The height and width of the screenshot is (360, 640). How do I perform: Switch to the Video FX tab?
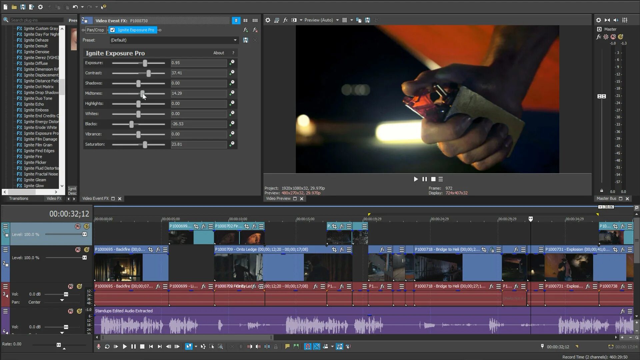[x=54, y=198]
